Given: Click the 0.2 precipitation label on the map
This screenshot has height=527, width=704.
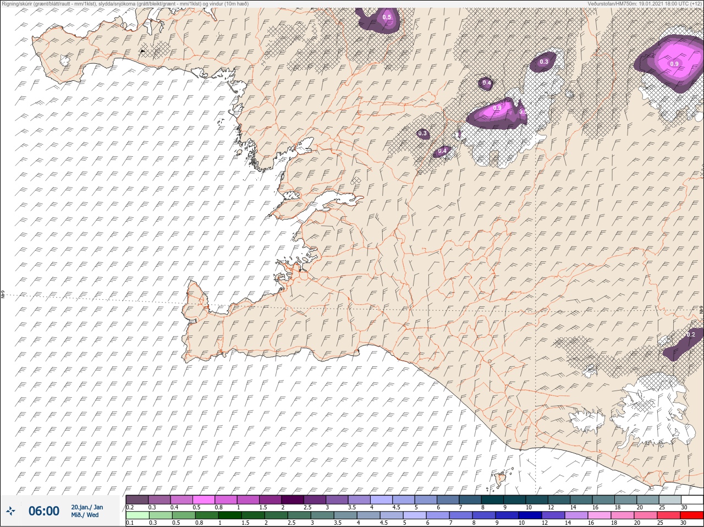Looking at the screenshot, I should (691, 334).
